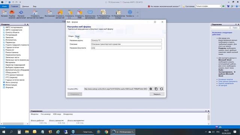Select Иллюстрации section in Разделы
This screenshot has width=240, height=135.
coord(11,85)
